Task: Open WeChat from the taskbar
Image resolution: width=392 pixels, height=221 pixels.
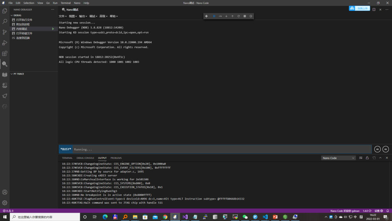Action: [x=245, y=217]
